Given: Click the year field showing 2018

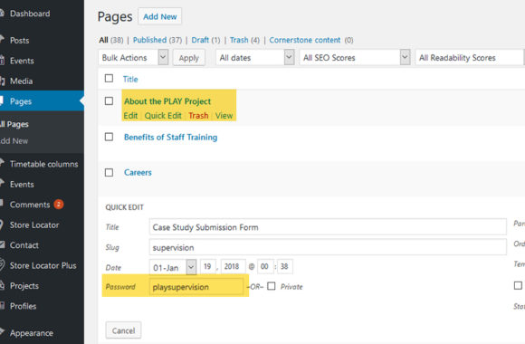Looking at the screenshot, I should 233,267.
